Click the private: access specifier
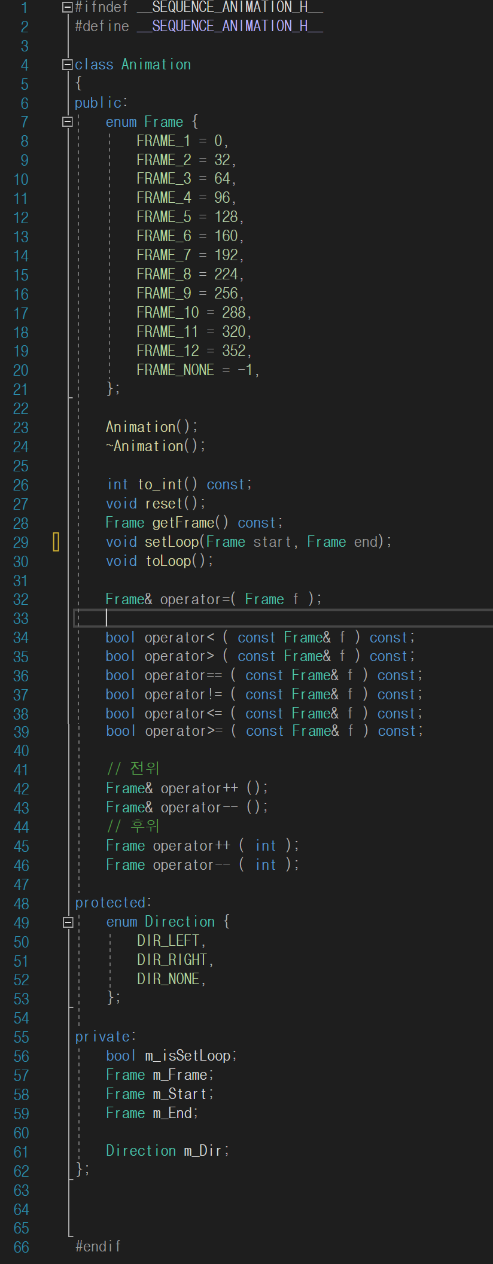 tap(105, 1037)
